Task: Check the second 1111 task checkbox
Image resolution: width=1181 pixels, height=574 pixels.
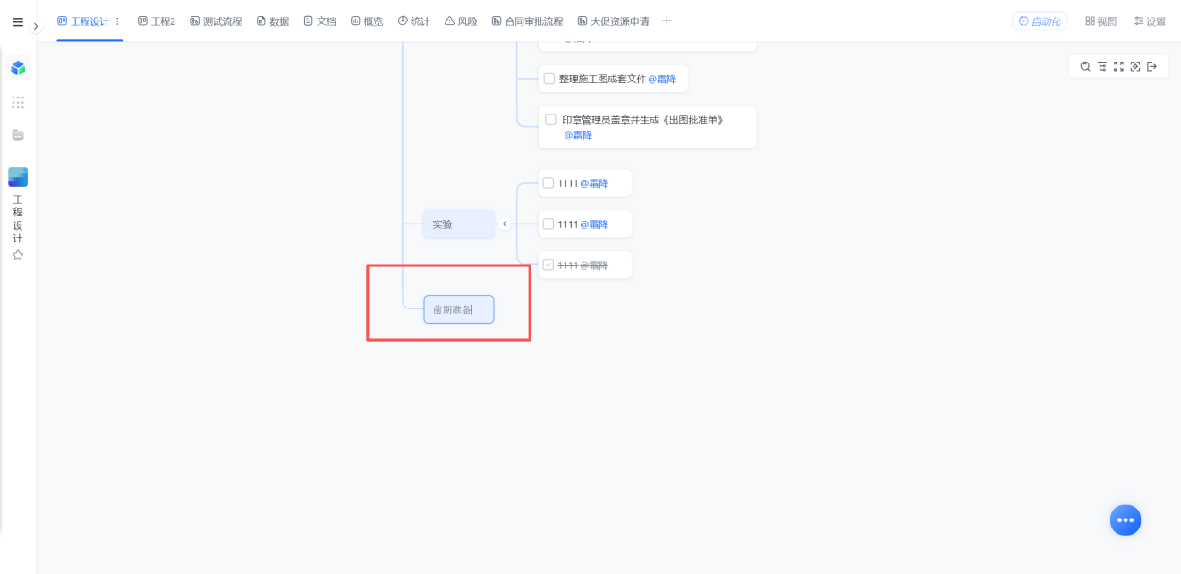Action: (x=548, y=224)
